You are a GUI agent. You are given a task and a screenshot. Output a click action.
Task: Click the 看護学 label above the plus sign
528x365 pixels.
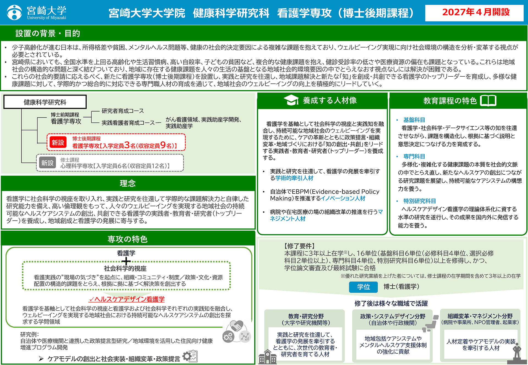126,253
